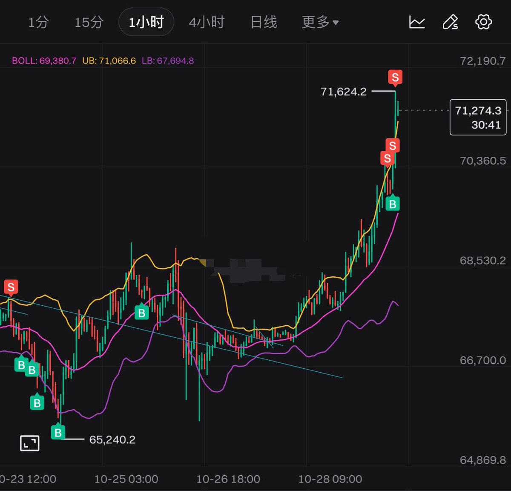Click the 66,700.0 price axis label
Viewport: 511px width, 491px height.
click(483, 360)
